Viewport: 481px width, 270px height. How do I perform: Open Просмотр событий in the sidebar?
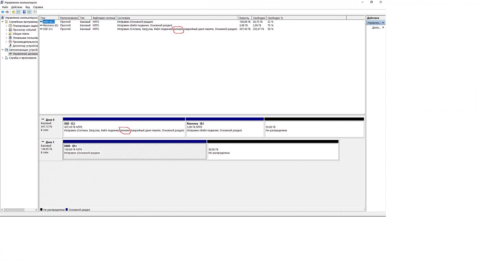[x=24, y=30]
